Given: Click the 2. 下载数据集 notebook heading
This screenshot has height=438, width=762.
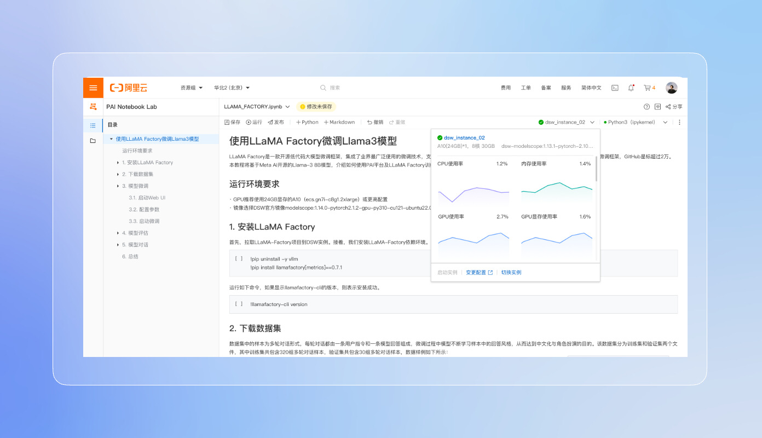Looking at the screenshot, I should coord(255,328).
